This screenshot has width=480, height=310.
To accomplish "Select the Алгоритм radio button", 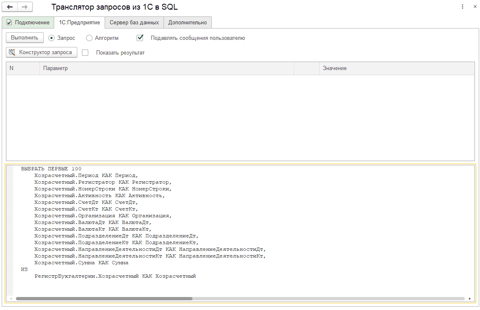I will 89,37.
